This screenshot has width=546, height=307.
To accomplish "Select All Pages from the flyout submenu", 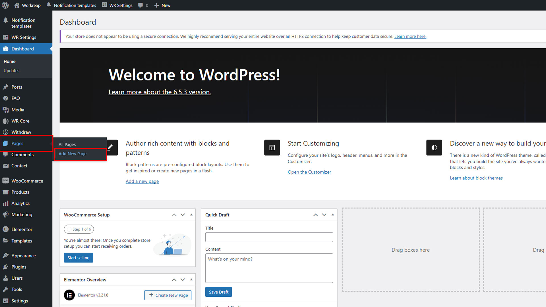I will click(67, 144).
